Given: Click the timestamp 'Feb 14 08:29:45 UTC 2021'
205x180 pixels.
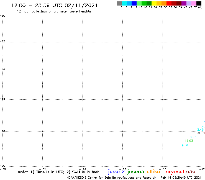Looking at the screenshot, I should tap(181, 178).
